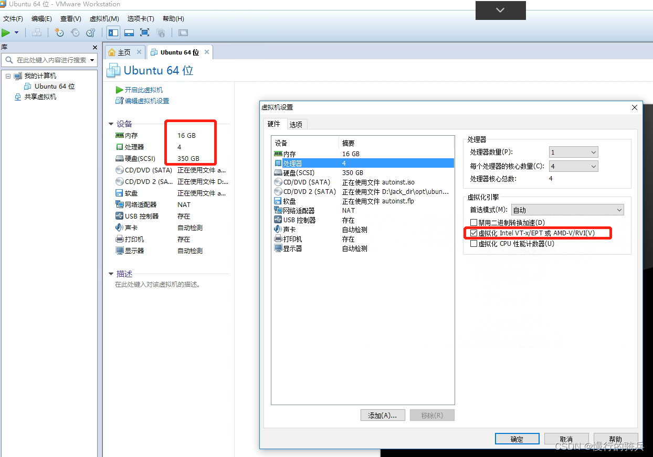Click the Unity mode toolbar icon
Screen dimensions: 653x457
tap(161, 32)
